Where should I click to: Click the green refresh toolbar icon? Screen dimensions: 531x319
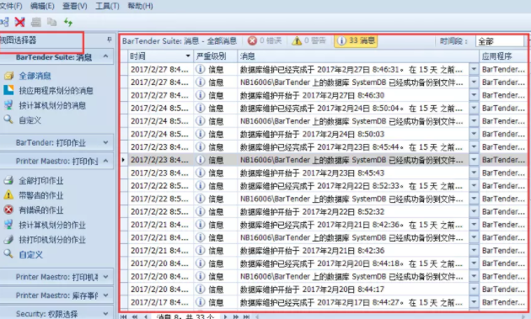pyautogui.click(x=68, y=23)
